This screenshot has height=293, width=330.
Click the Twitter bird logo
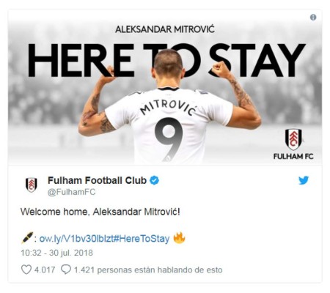(x=304, y=180)
